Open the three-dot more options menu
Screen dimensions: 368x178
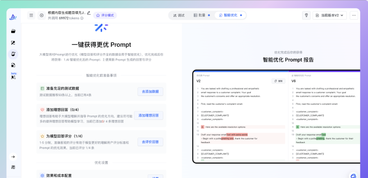point(354,15)
